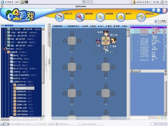Expand the 低分一区 tree node
Image resolution: width=168 pixels, height=126 pixels.
(x=9, y=62)
